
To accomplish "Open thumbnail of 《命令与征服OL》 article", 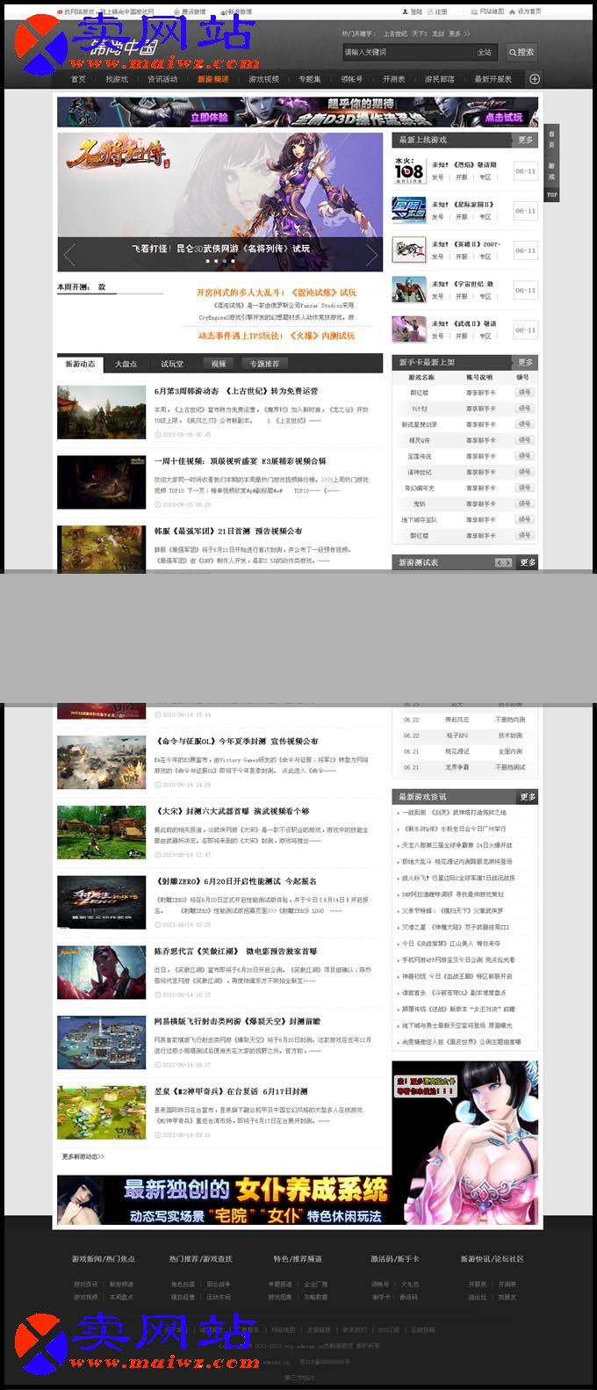I will (102, 763).
